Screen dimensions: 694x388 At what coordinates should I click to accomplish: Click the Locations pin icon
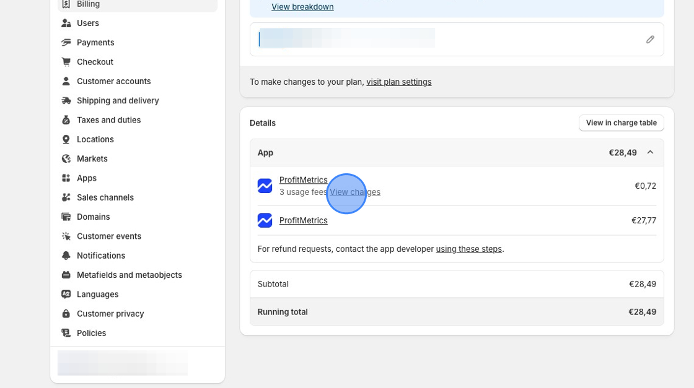tap(66, 139)
